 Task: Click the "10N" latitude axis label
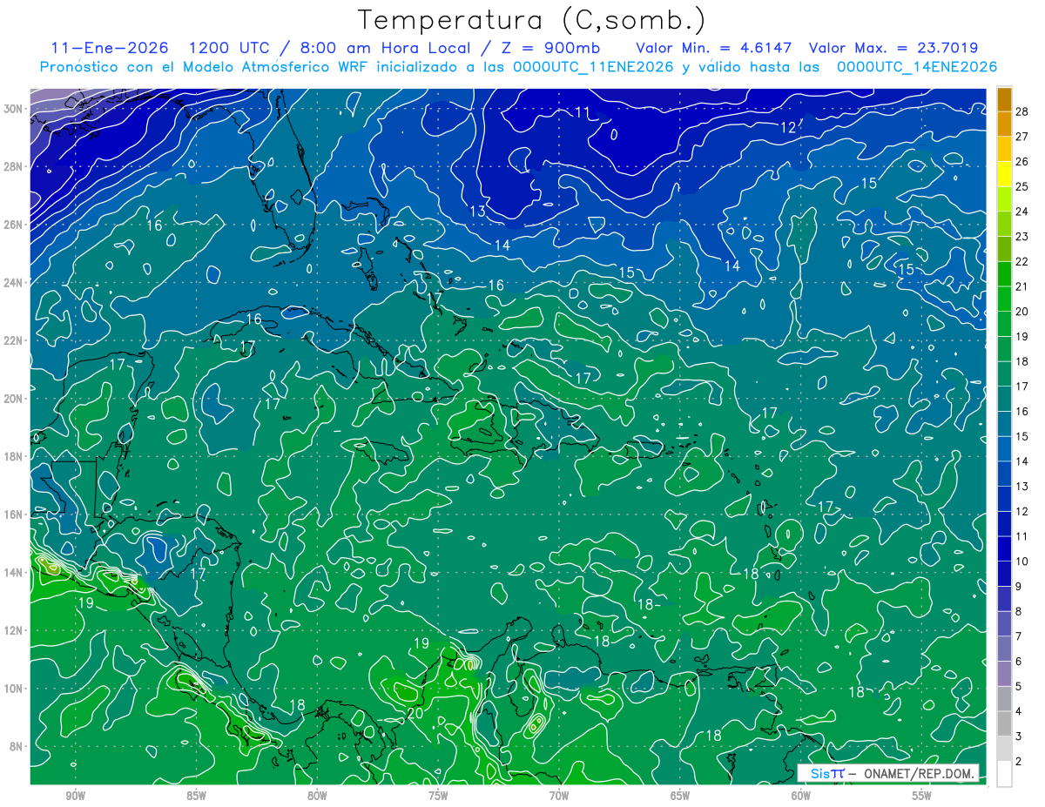pyautogui.click(x=14, y=689)
